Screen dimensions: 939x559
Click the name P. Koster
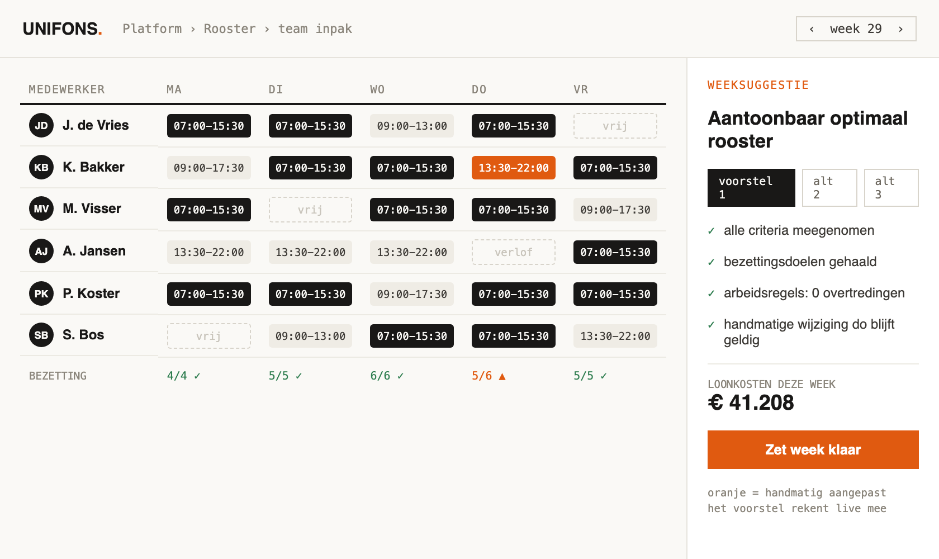tap(91, 293)
